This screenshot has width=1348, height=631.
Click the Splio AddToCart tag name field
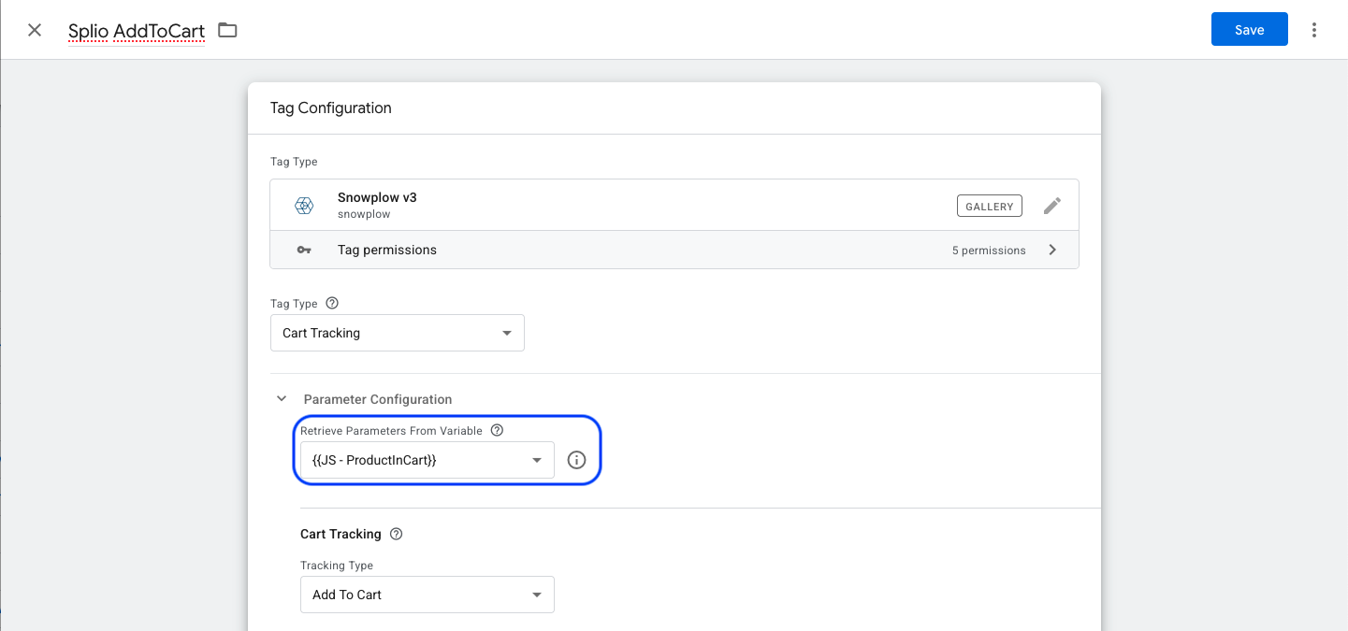click(137, 31)
